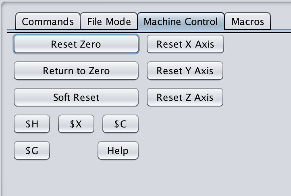Select the Machine Control tab
Image resolution: width=291 pixels, height=196 pixels.
181,21
